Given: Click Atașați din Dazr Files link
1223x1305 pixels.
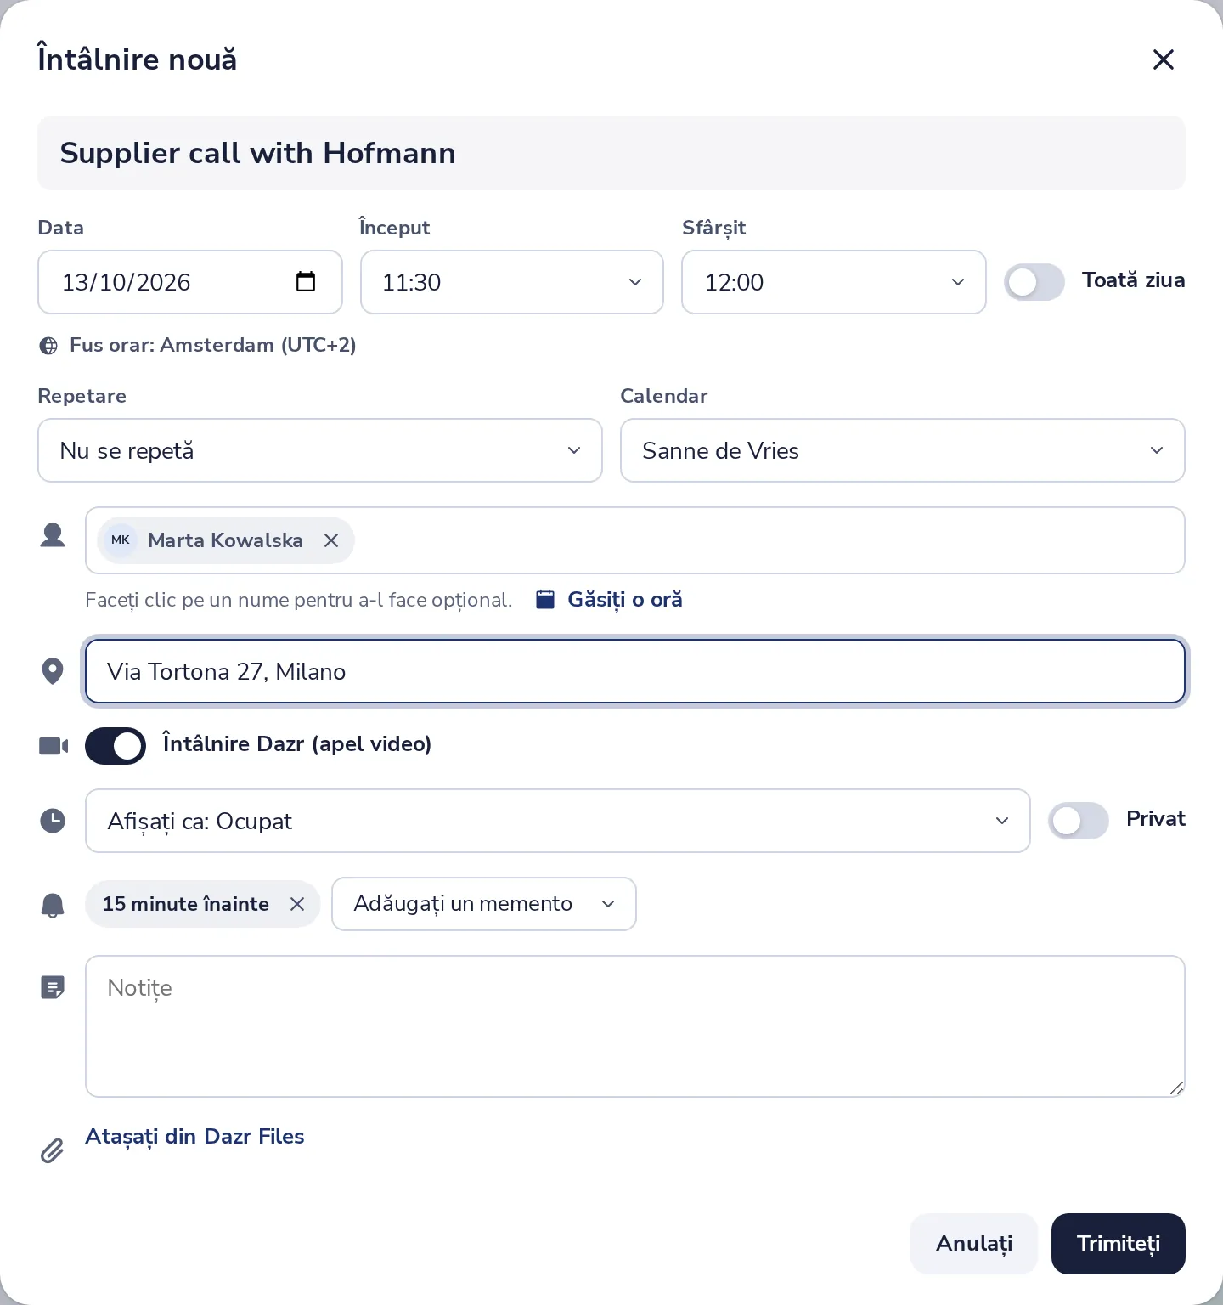Looking at the screenshot, I should pos(194,1137).
